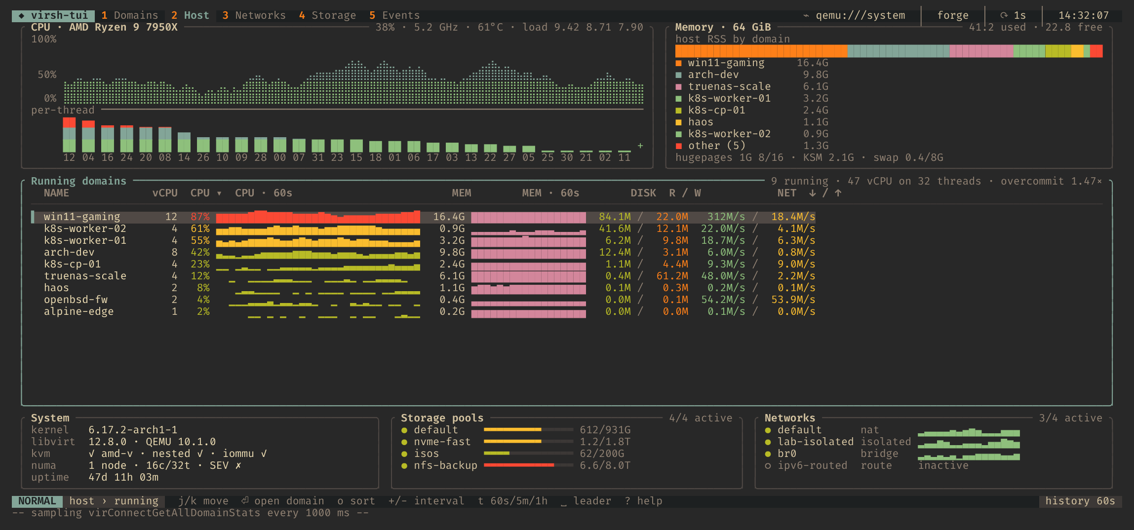Click the br0 network status dot

click(x=768, y=454)
